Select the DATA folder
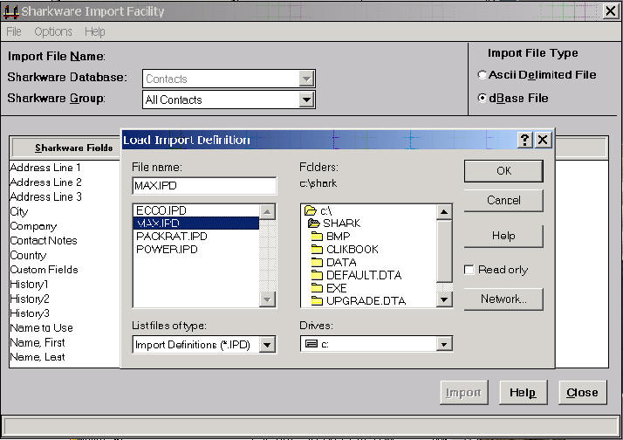This screenshot has width=623, height=440. click(333, 262)
